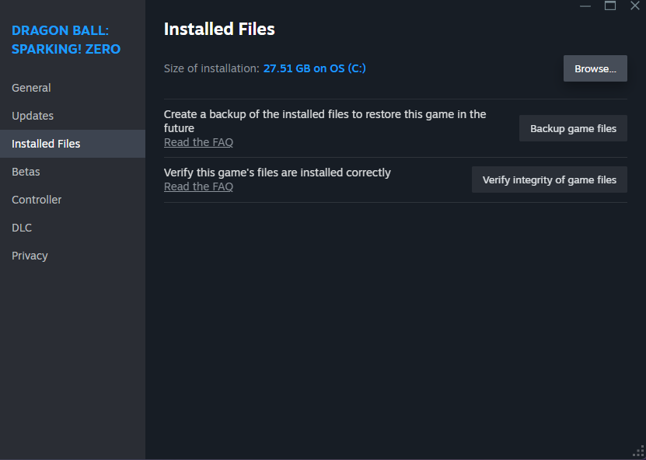Open the verify files Read the FAQ link
Viewport: 646px width, 460px height.
click(x=198, y=186)
